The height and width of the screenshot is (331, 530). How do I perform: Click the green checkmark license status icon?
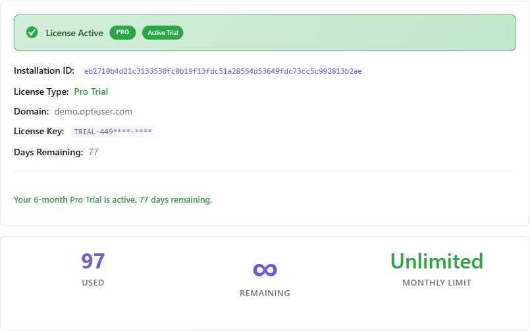[x=32, y=33]
